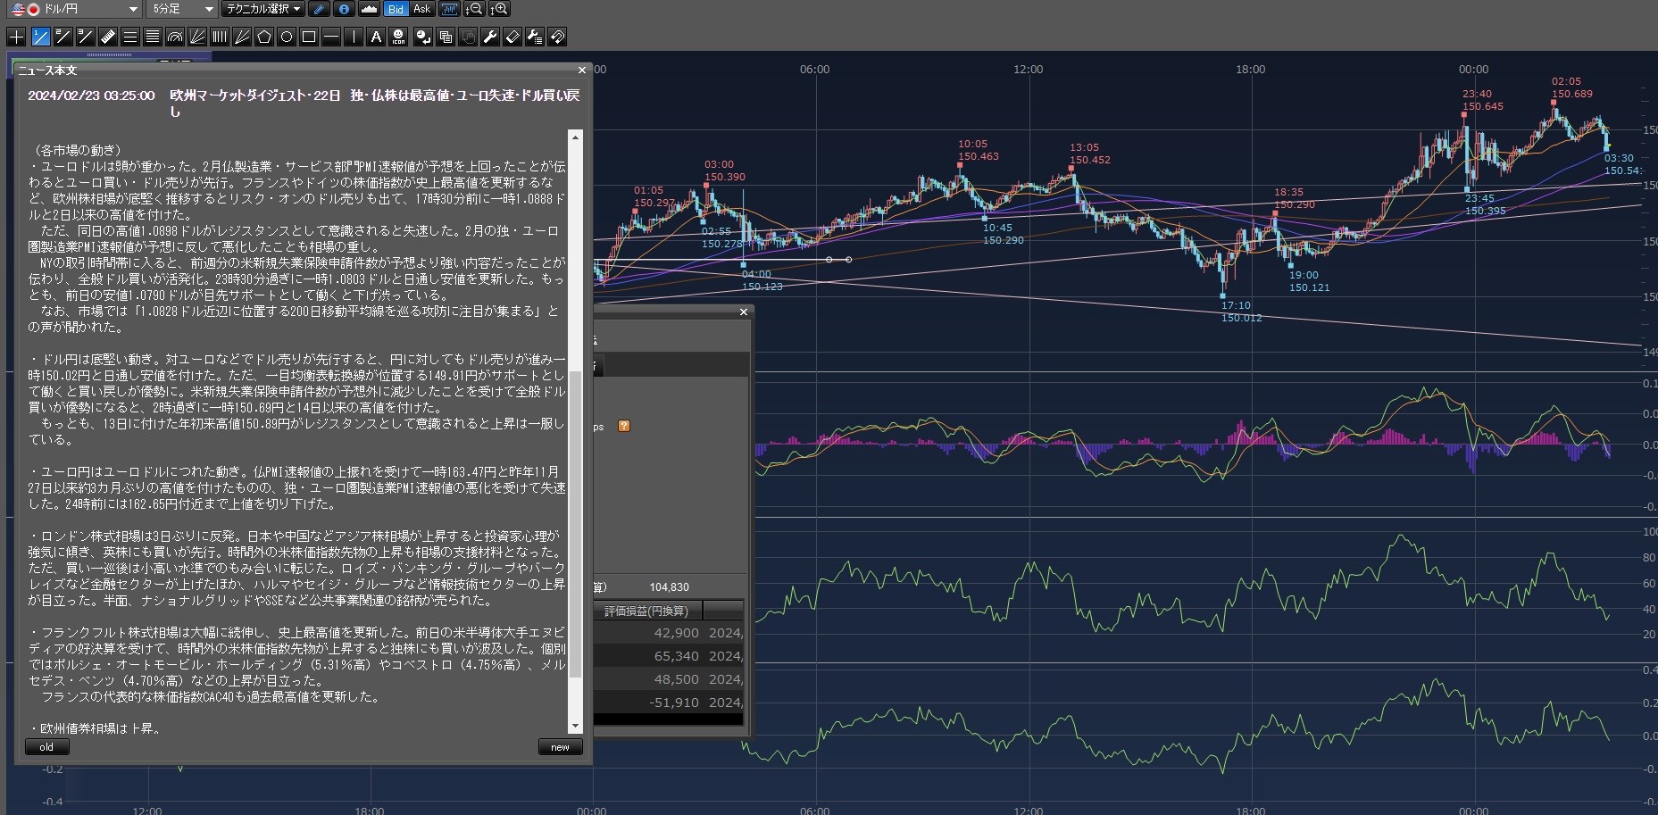Image resolution: width=1658 pixels, height=815 pixels.
Task: Click the news text scrollbar down arrow
Action: click(x=575, y=727)
